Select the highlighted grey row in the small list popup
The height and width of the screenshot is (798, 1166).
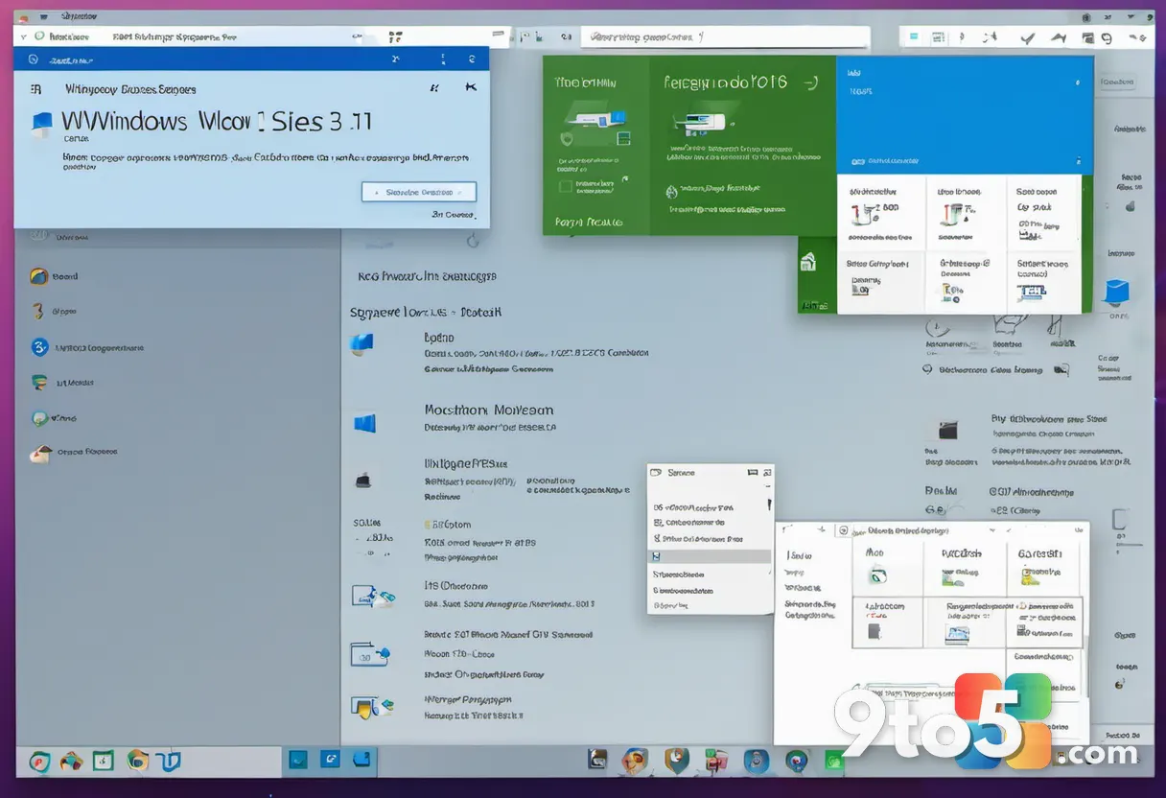[x=710, y=556]
